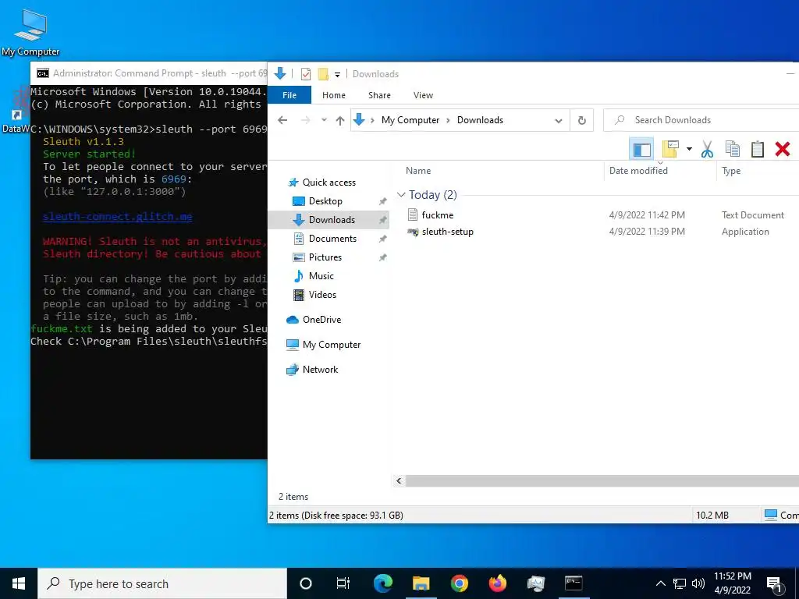Click the Cut scissors icon
Viewport: 799px width, 599px height.
pos(707,149)
